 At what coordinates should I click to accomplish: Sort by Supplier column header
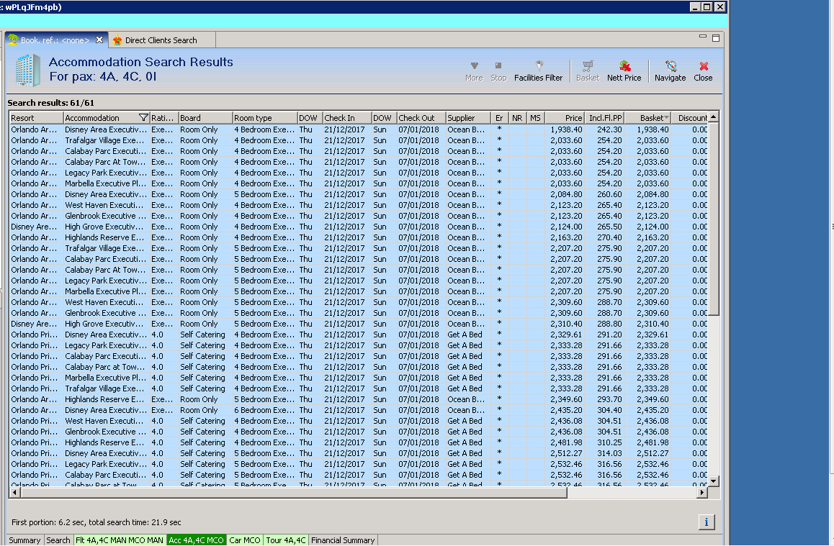tap(468, 118)
